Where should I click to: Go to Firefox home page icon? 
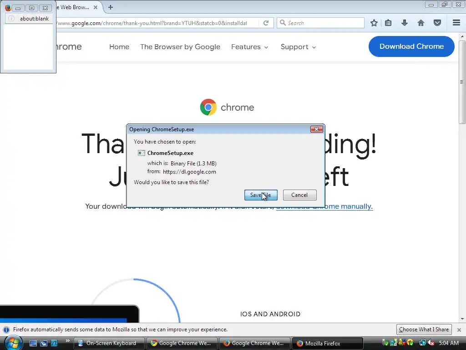tap(421, 23)
